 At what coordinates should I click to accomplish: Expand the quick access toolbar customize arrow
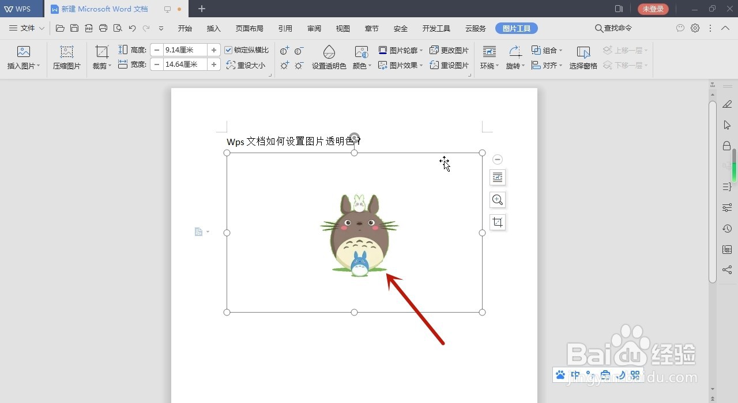point(161,28)
